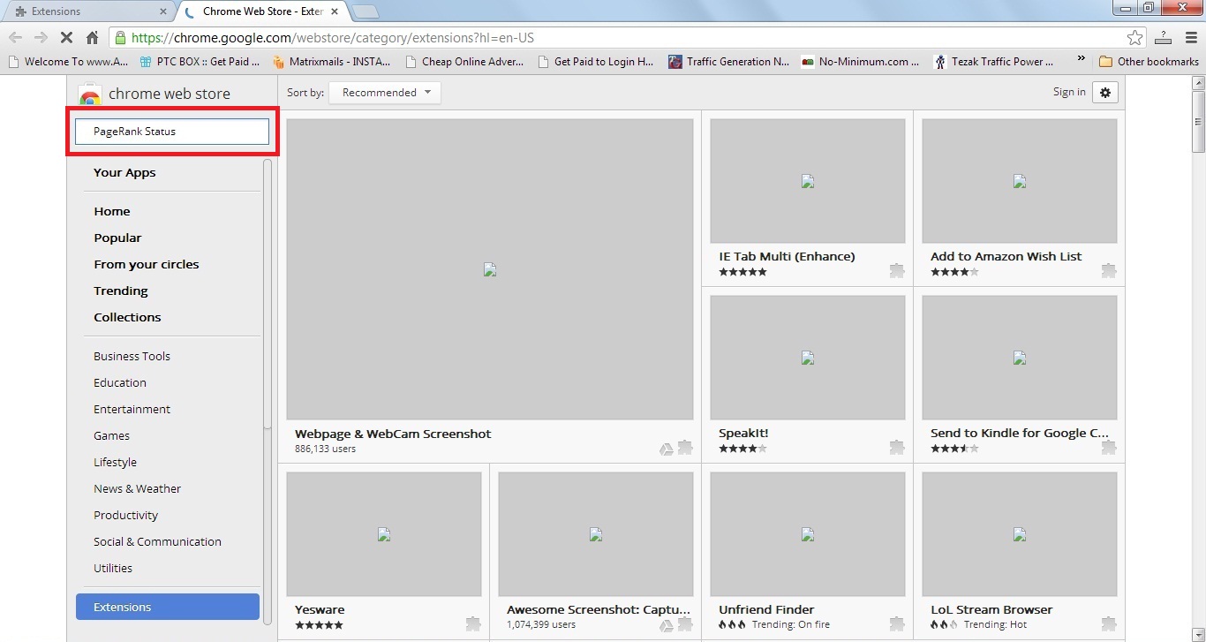
Task: Close the Chrome Web Store tab
Action: [336, 11]
